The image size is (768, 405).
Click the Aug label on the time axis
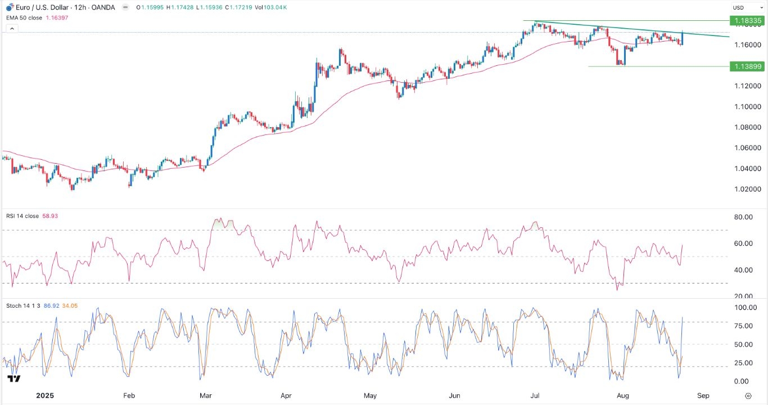[622, 395]
